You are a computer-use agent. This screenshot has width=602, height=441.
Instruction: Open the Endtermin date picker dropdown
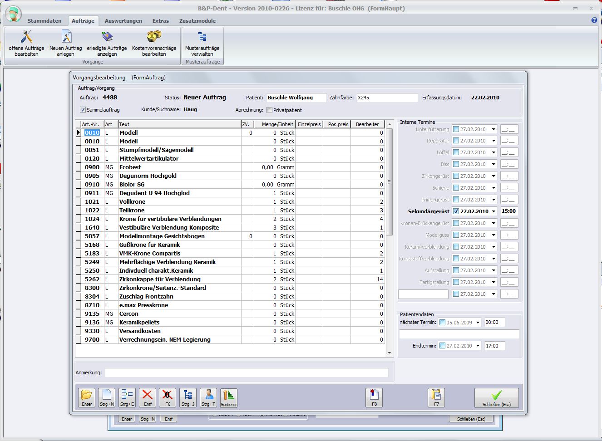[478, 346]
